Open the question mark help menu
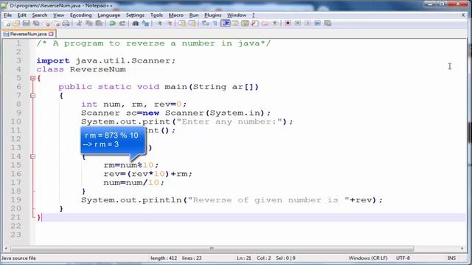Viewport: 472px width, 265px height. tap(253, 15)
